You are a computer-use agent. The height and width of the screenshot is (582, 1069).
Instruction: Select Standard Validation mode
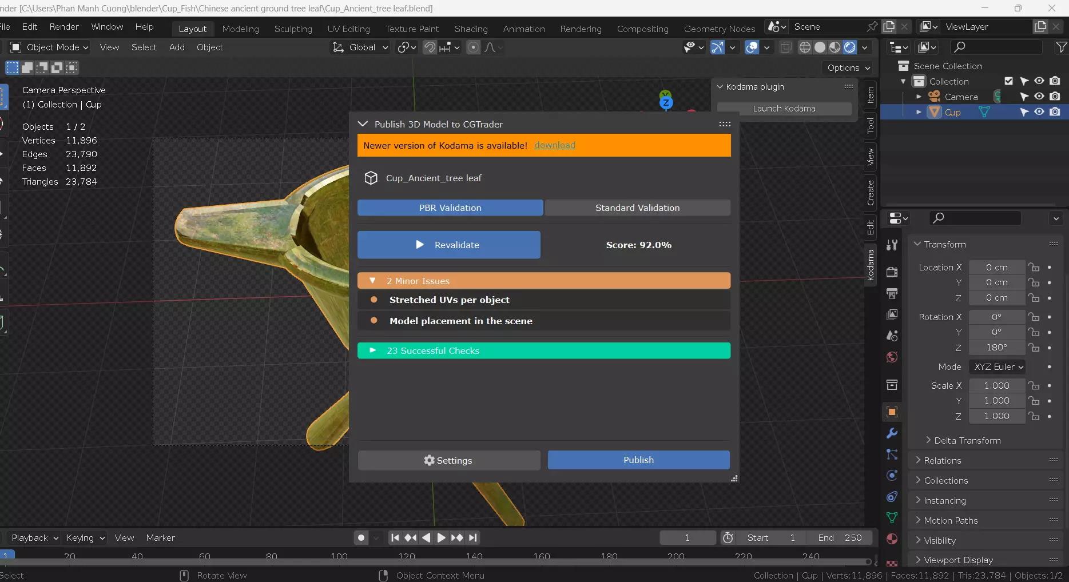click(637, 208)
